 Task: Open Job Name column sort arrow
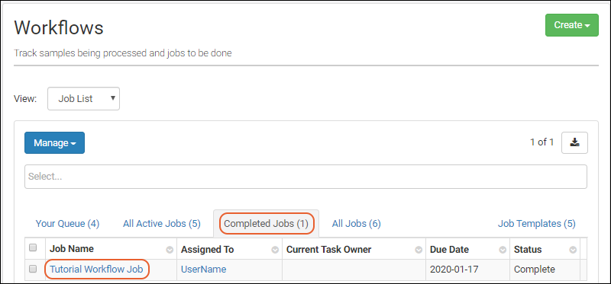pyautogui.click(x=170, y=250)
